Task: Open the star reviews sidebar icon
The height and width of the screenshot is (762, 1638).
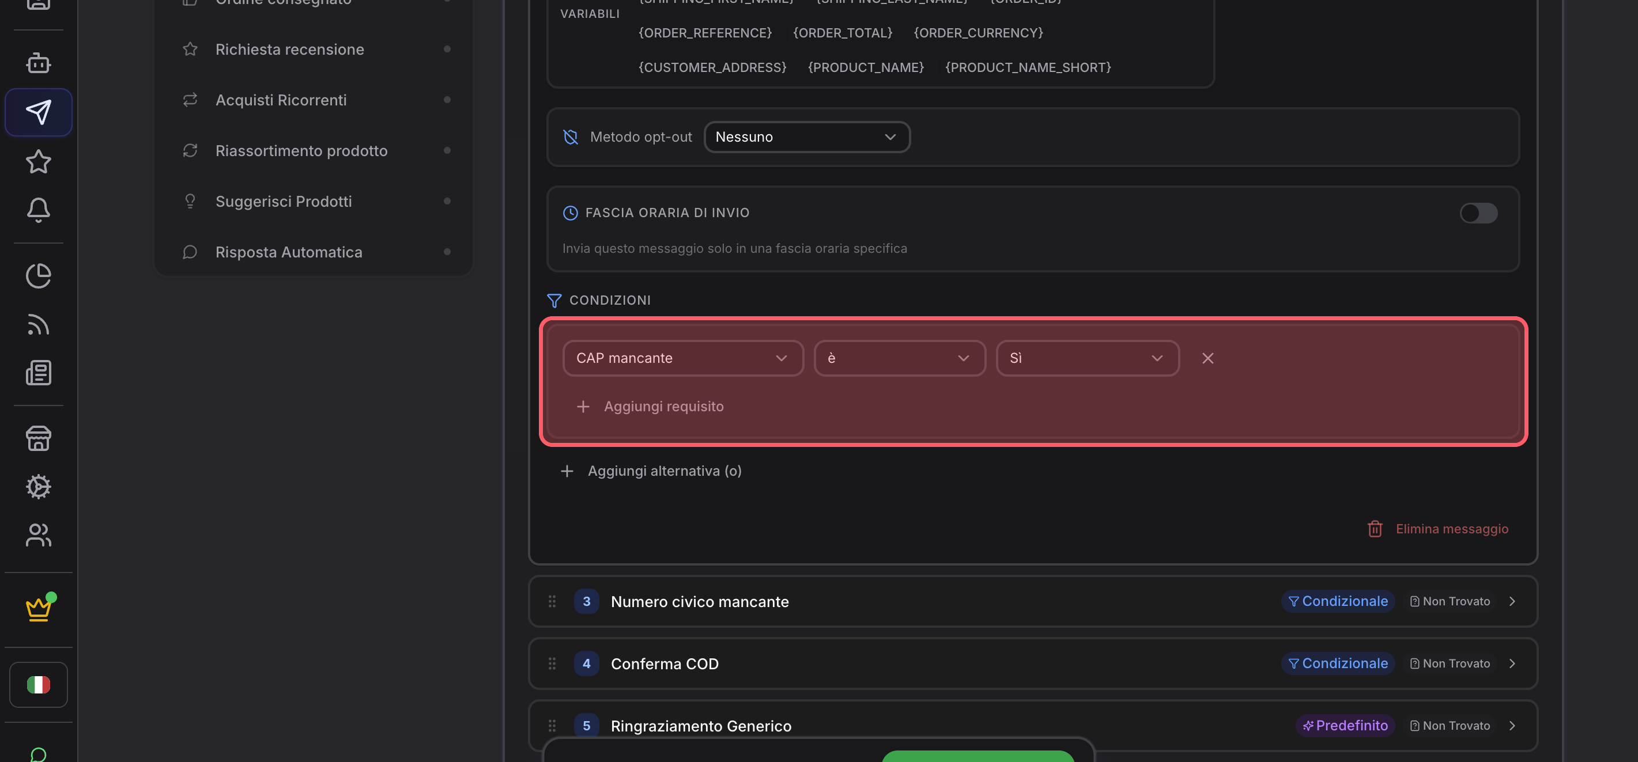Action: [x=38, y=161]
